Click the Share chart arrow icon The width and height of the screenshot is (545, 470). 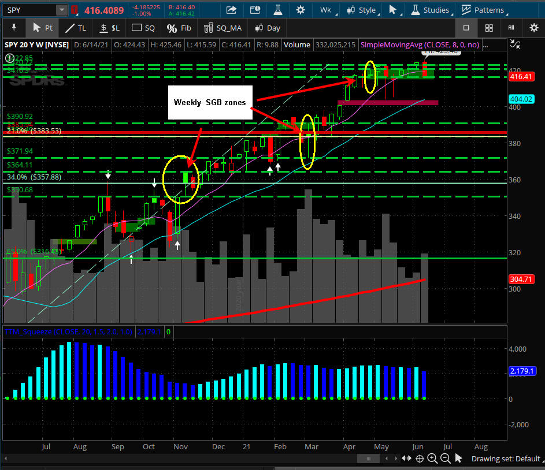coord(231,10)
